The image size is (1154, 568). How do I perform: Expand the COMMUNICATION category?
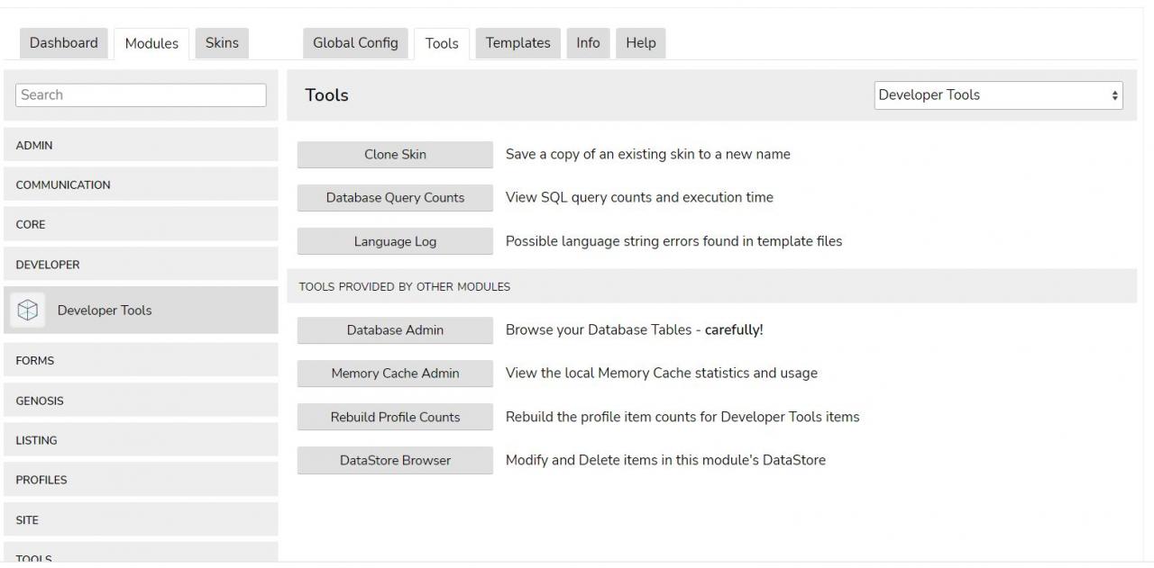pyautogui.click(x=141, y=185)
